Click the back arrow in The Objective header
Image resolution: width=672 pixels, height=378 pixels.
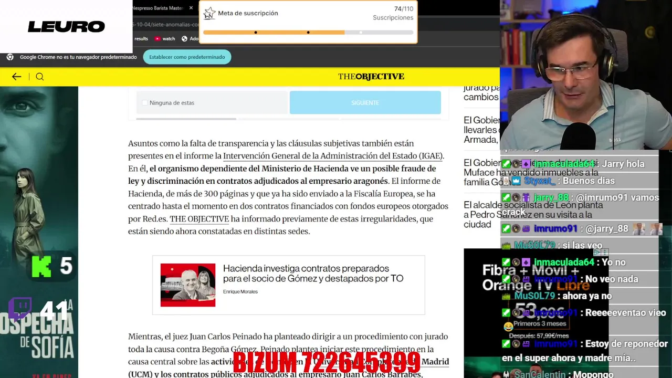[x=16, y=77]
